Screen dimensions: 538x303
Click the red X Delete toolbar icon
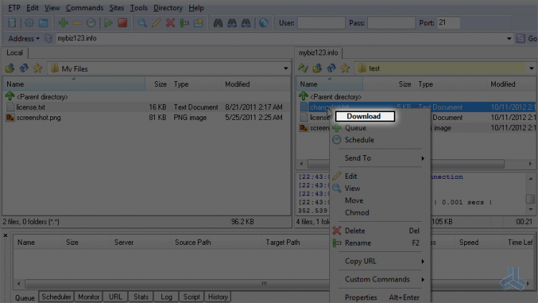(170, 23)
